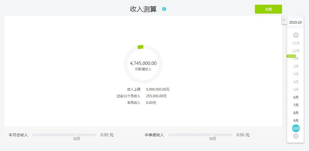Screen dimensions: 309x151
Task: Click the 本月收入 label
Action: tap(134, 103)
